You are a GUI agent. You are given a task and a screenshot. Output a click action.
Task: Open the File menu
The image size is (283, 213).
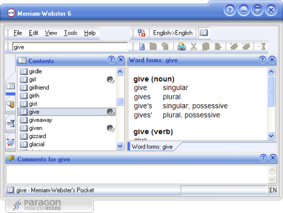pos(18,33)
